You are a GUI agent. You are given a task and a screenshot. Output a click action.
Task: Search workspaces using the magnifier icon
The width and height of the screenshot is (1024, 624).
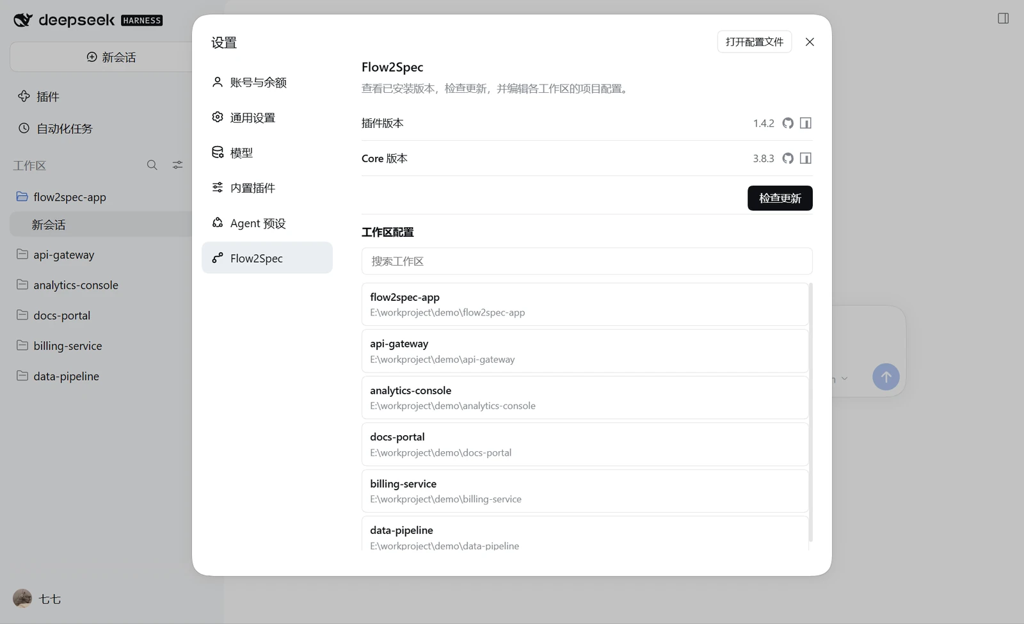click(x=152, y=165)
